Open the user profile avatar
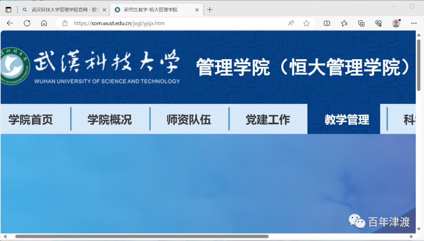This screenshot has width=424, height=241. (x=396, y=23)
